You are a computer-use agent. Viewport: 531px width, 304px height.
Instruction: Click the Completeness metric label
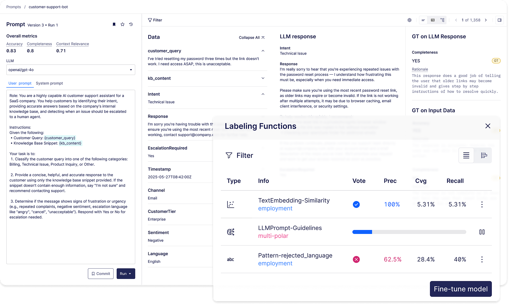coord(39,44)
